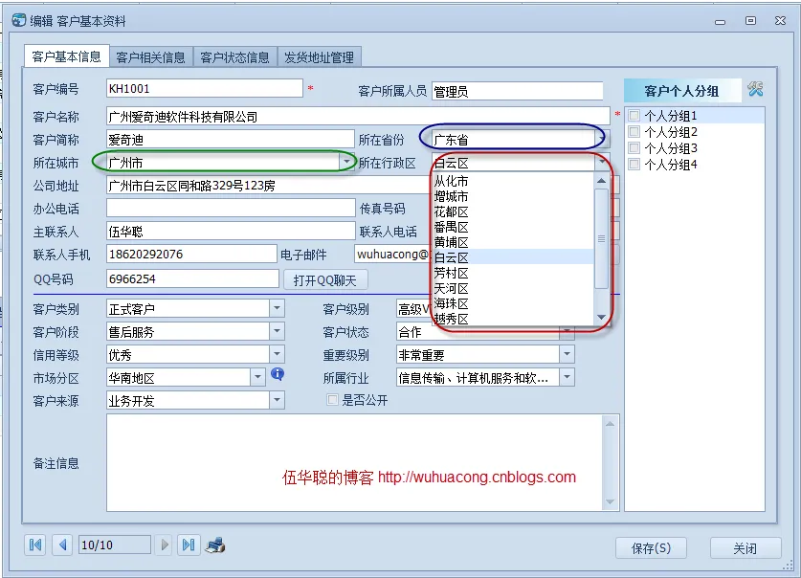Go to first record navigation icon

point(35,545)
